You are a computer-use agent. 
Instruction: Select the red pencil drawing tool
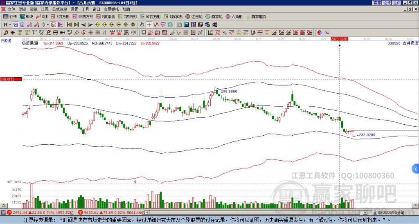click(6, 33)
